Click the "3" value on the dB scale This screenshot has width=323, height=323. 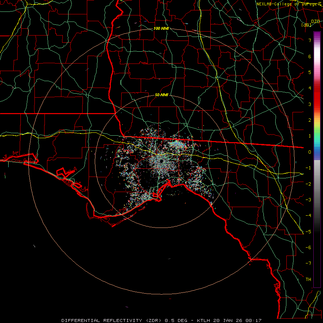coord(310,104)
